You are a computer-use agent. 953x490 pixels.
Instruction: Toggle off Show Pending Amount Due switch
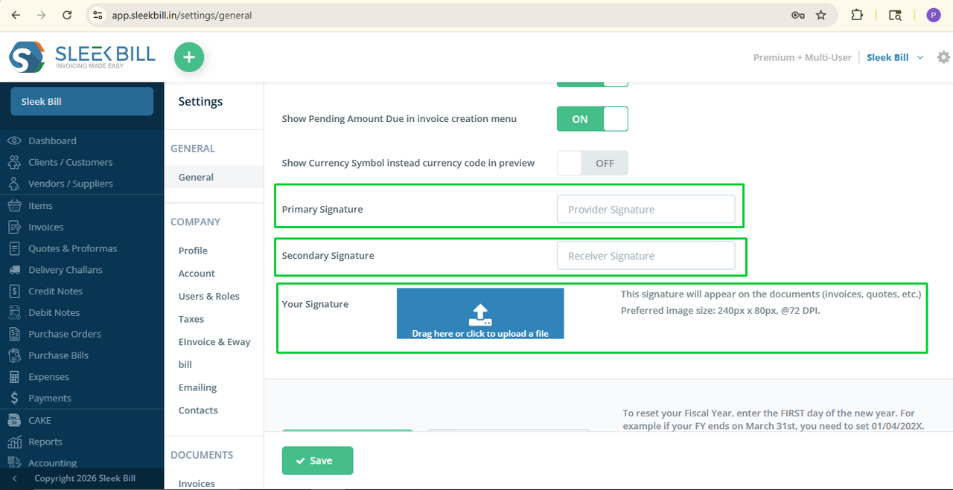pos(593,119)
